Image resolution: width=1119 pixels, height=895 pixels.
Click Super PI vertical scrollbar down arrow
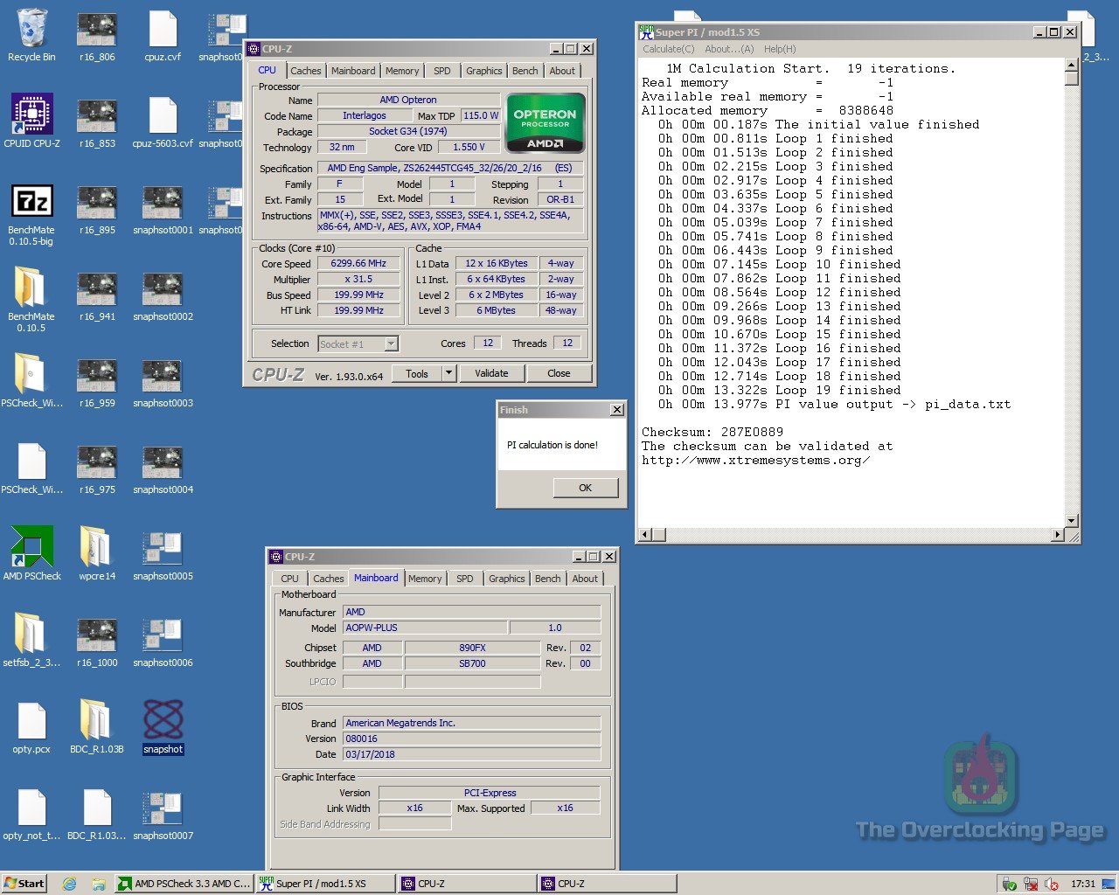1072,520
